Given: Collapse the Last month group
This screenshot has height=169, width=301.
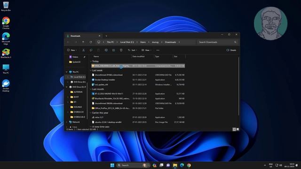Looking at the screenshot, I should point(91,89).
